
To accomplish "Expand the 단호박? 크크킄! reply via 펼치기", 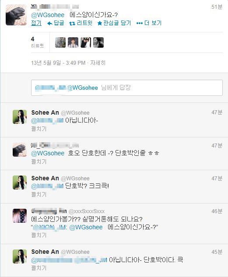I will click(x=39, y=194).
